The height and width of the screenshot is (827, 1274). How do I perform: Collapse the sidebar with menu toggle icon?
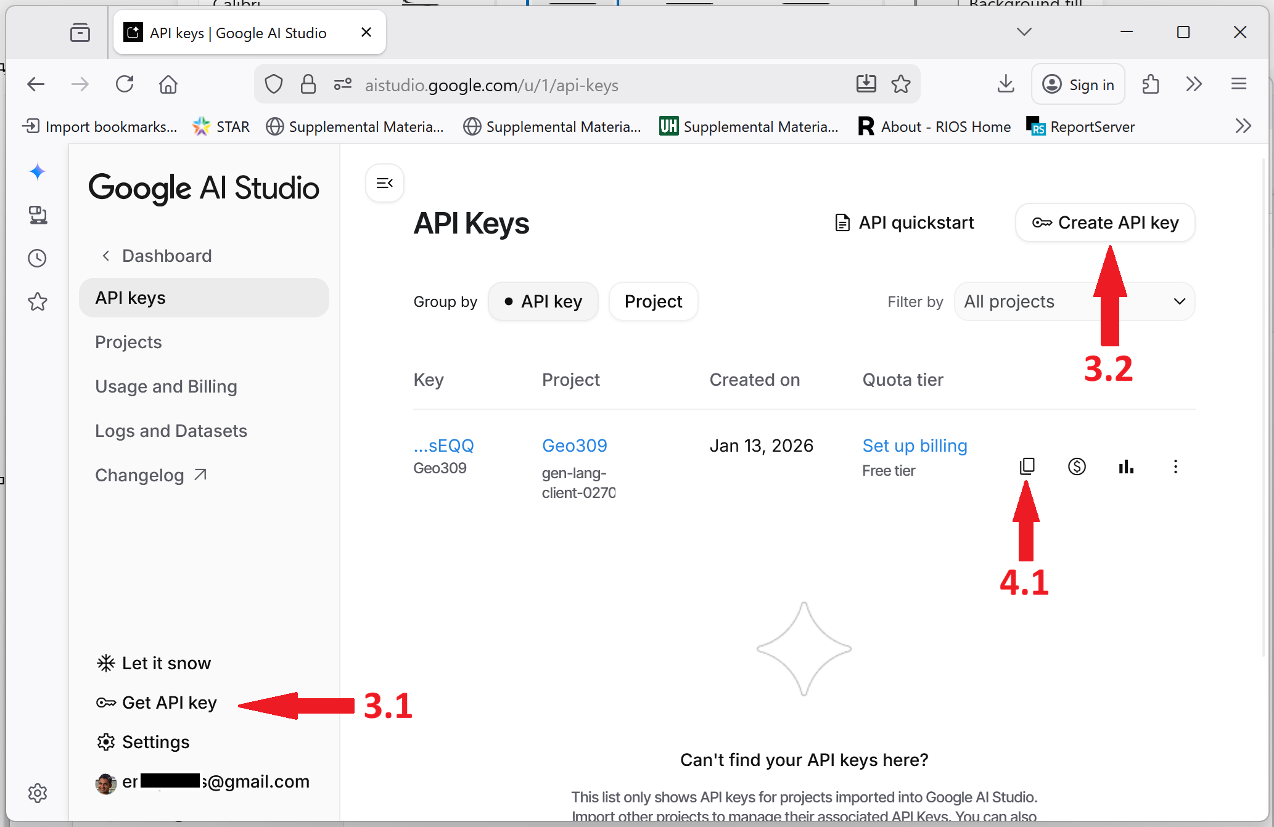(385, 183)
